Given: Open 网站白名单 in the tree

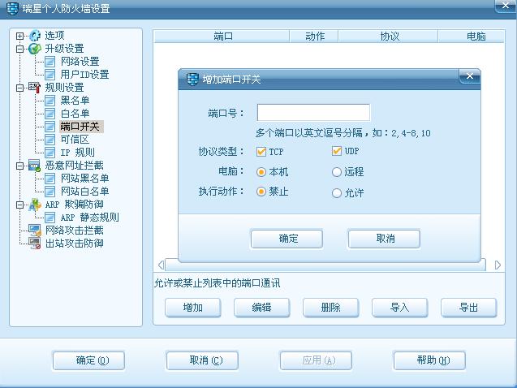Looking at the screenshot, I should click(84, 192).
